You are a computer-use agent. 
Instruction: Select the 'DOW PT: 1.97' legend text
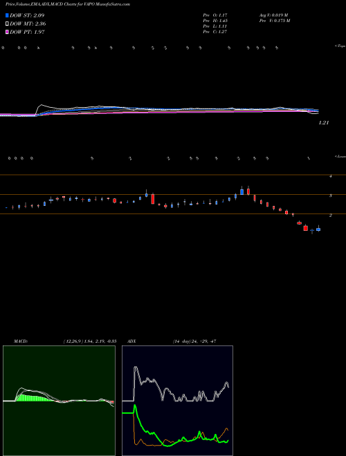tap(27, 32)
